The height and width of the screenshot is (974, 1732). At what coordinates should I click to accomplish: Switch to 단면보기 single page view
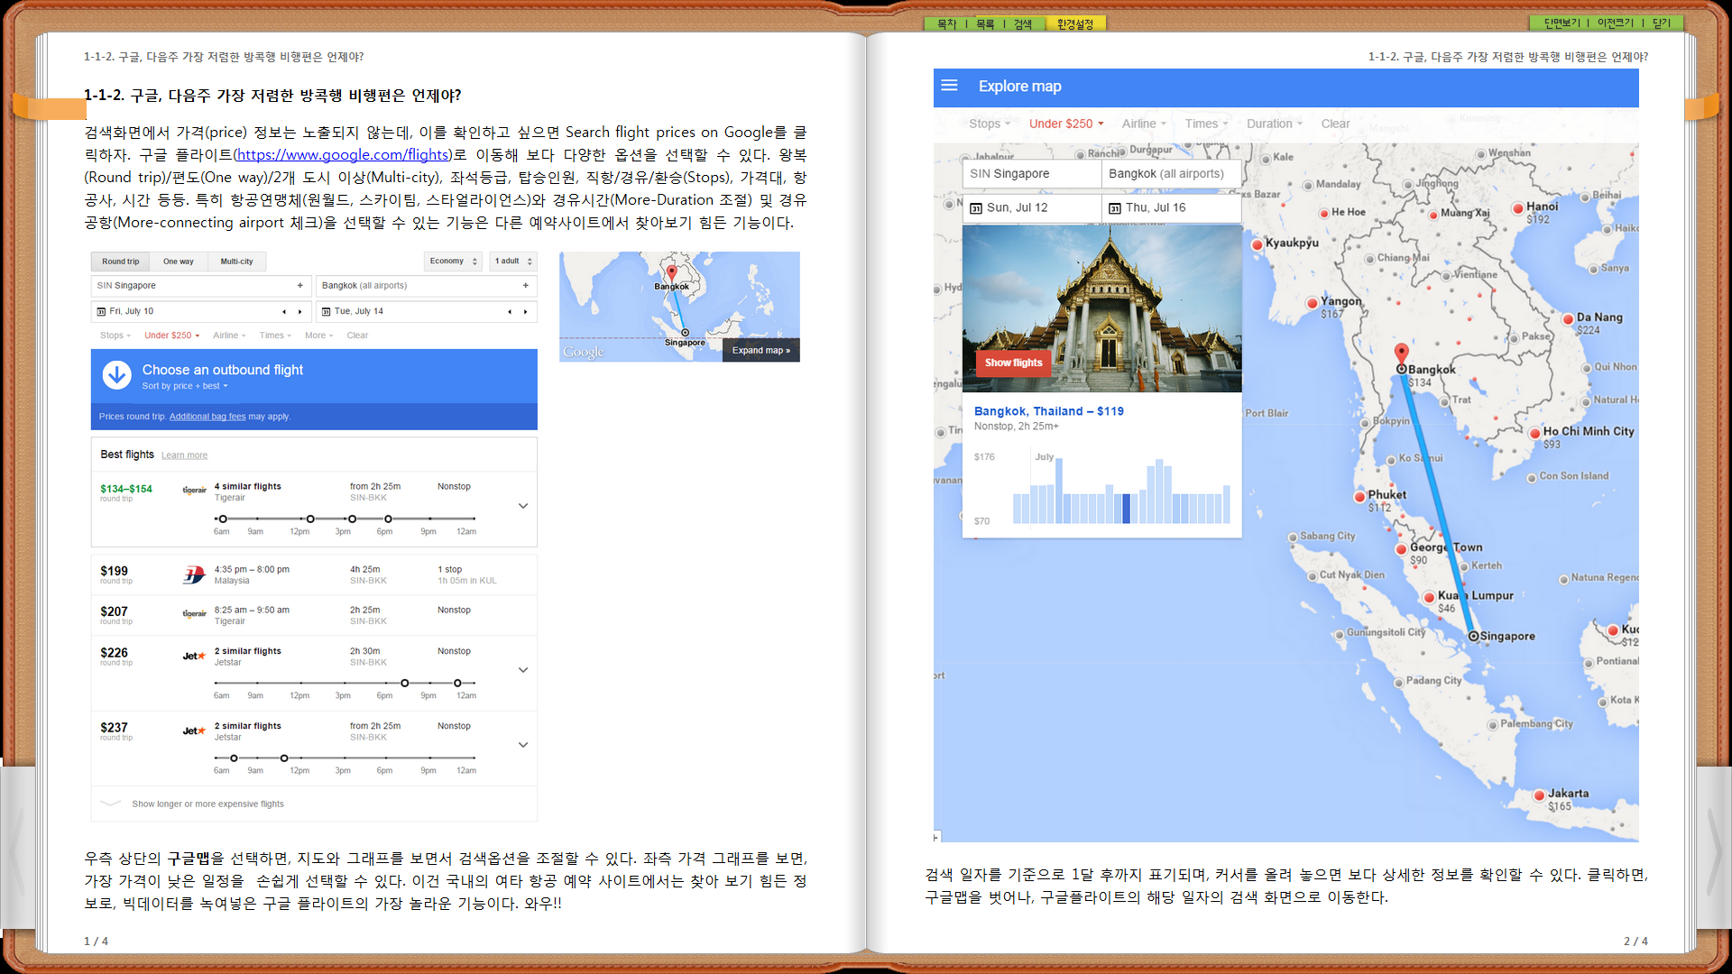(1562, 23)
